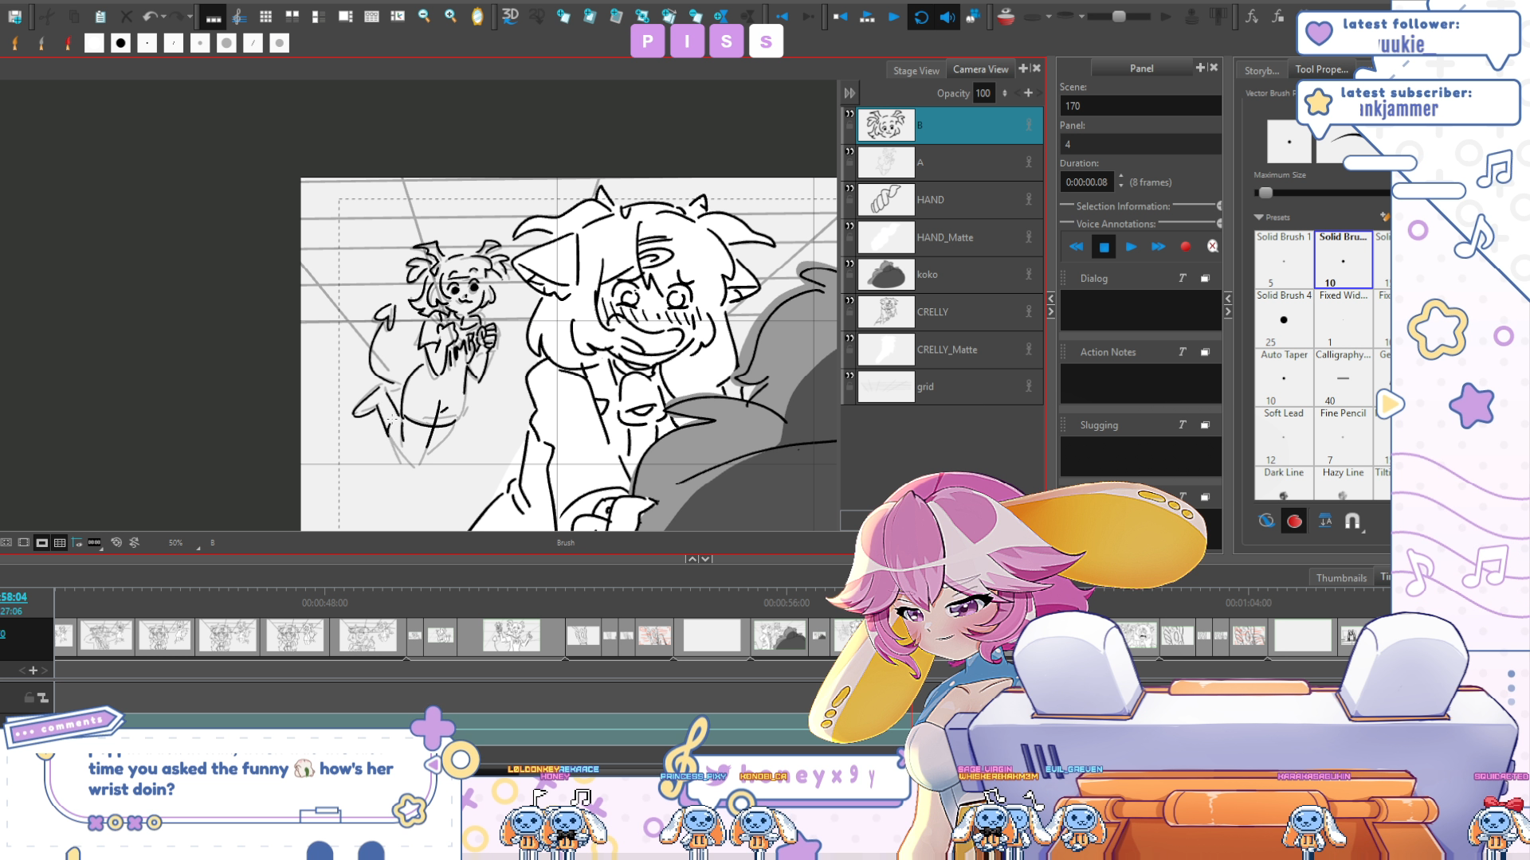Image resolution: width=1530 pixels, height=860 pixels.
Task: Toggle the sound speaker button
Action: pyautogui.click(x=947, y=17)
